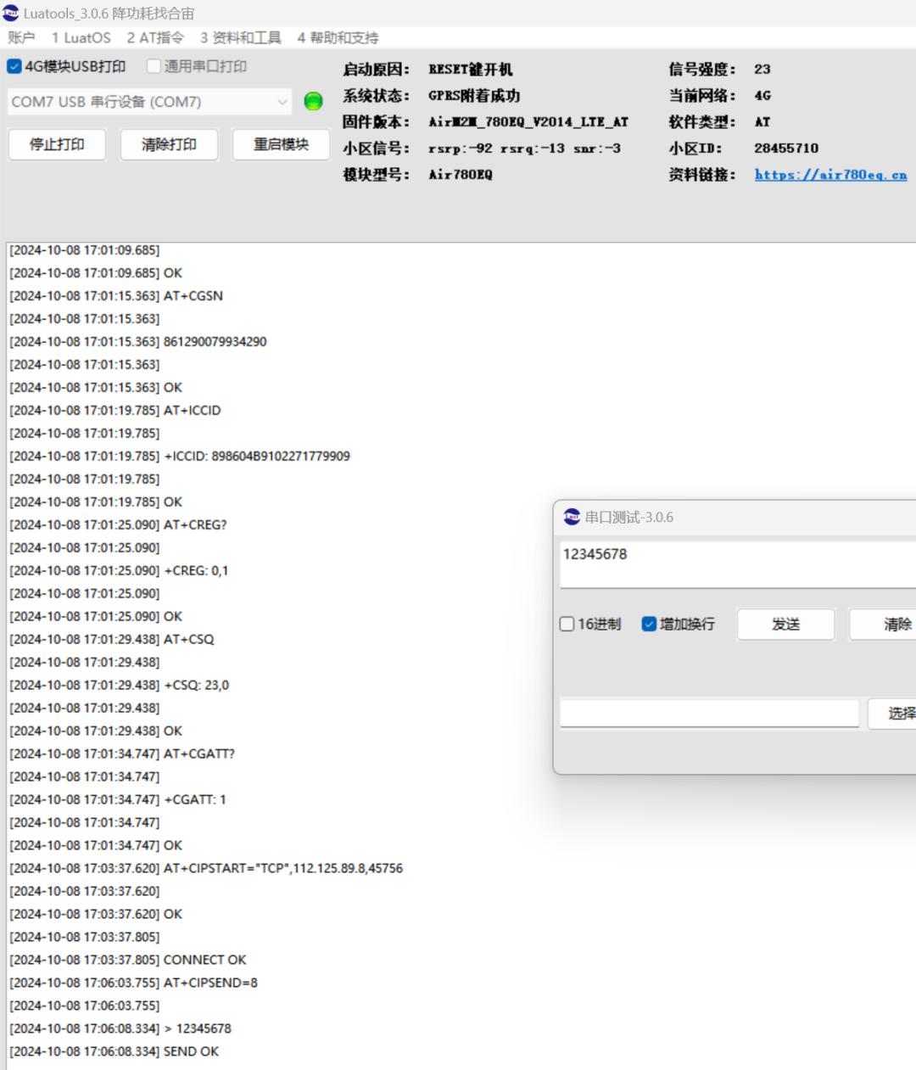
Task: Click the RESET键开机 startup reason
Action: pos(471,69)
